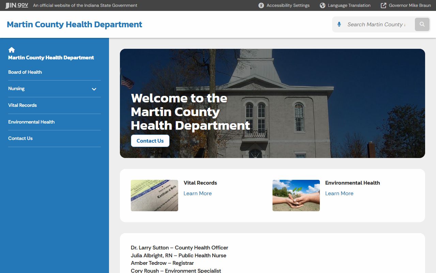Click the external link icon beside Governor

pos(384,5)
